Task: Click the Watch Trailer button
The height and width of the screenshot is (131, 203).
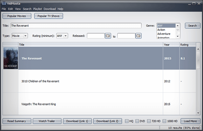Action: point(47,121)
